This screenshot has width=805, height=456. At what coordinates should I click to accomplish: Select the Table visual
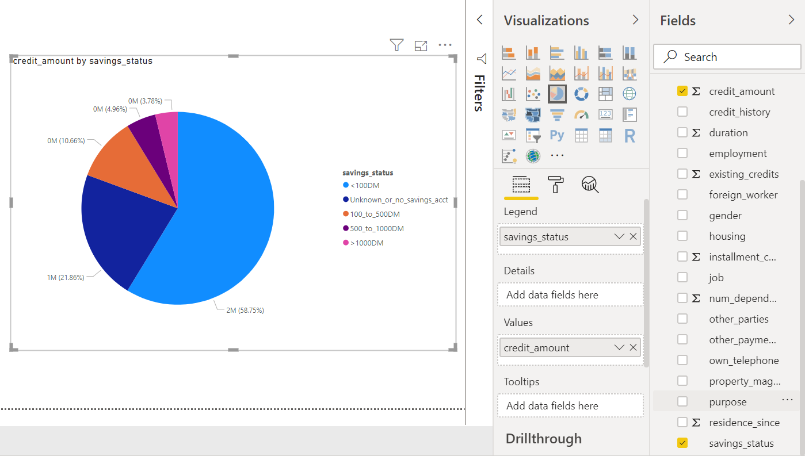[x=581, y=135]
